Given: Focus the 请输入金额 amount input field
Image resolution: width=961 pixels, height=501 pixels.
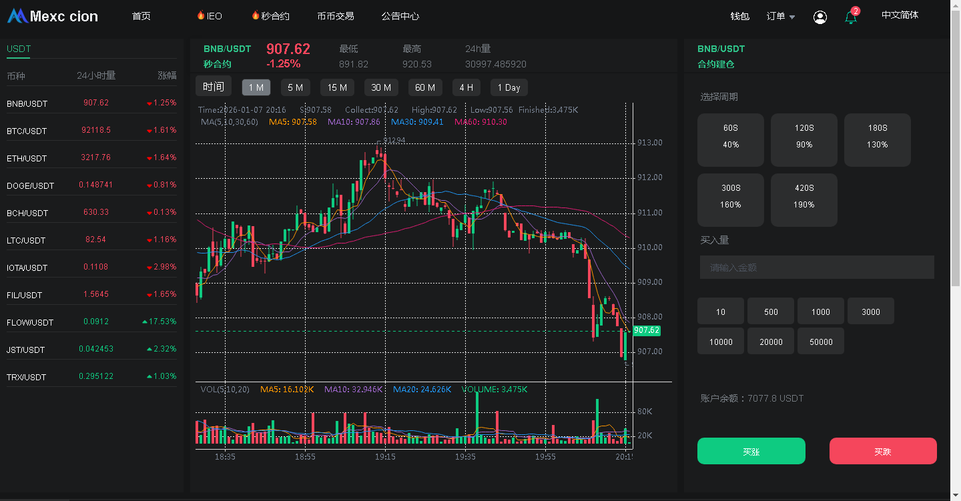Looking at the screenshot, I should 817,268.
